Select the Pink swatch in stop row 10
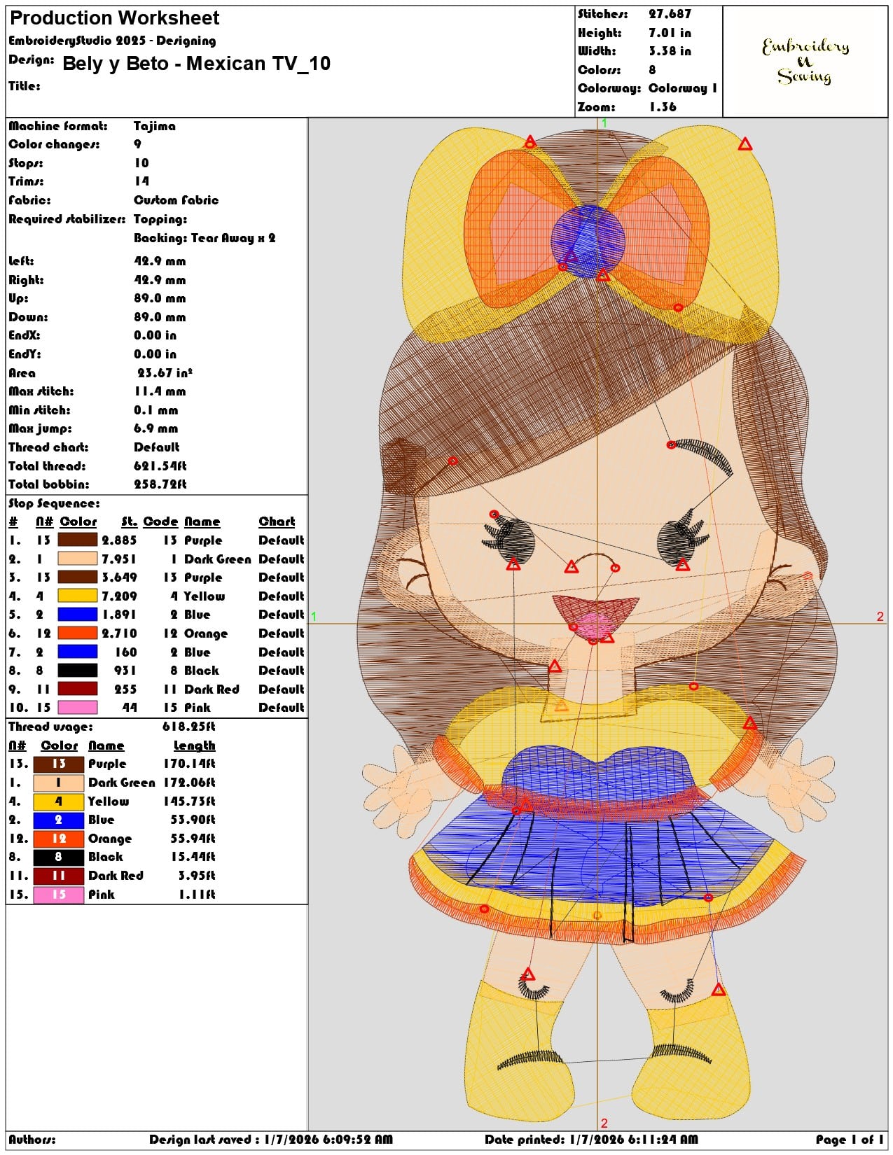893x1155 pixels. click(77, 708)
